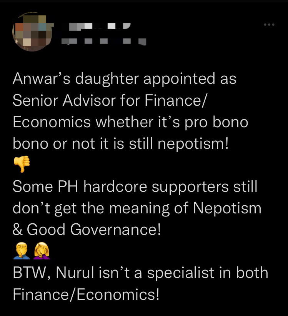Viewport: 288px width, 316px height.
Task: Click the phrase "pro bono" in the third line
Action: coord(216,123)
